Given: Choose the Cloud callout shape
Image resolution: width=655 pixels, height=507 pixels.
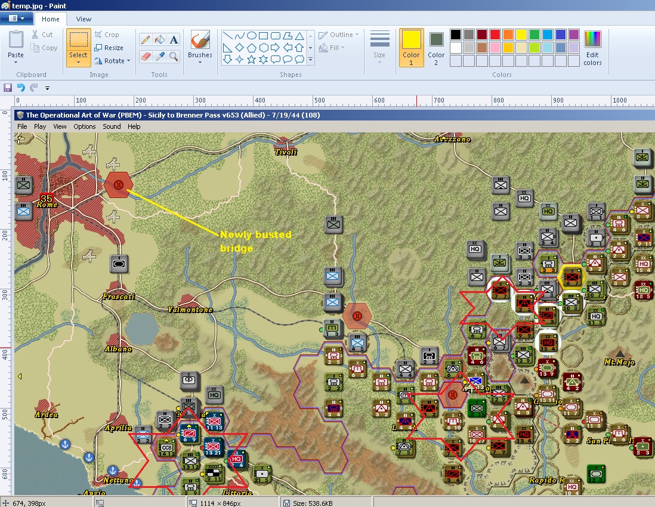Looking at the screenshot, I should point(299,59).
